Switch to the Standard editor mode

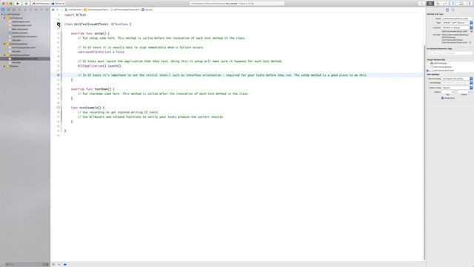tap(430, 3)
